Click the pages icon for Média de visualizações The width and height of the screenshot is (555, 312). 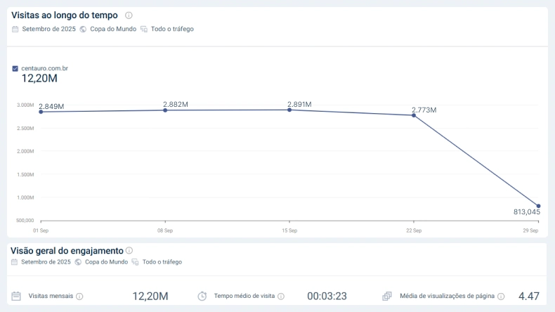[387, 297]
